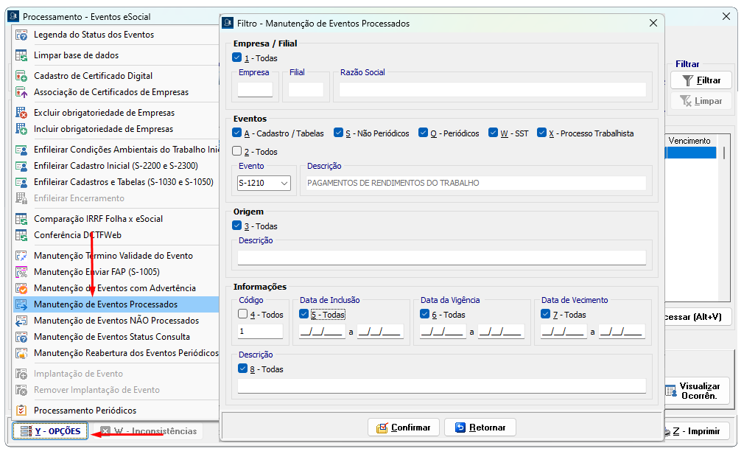Screen dimensions: 744x457
Task: Click the Manutenção Enviar FAP (S-1005) icon
Action: coord(21,272)
